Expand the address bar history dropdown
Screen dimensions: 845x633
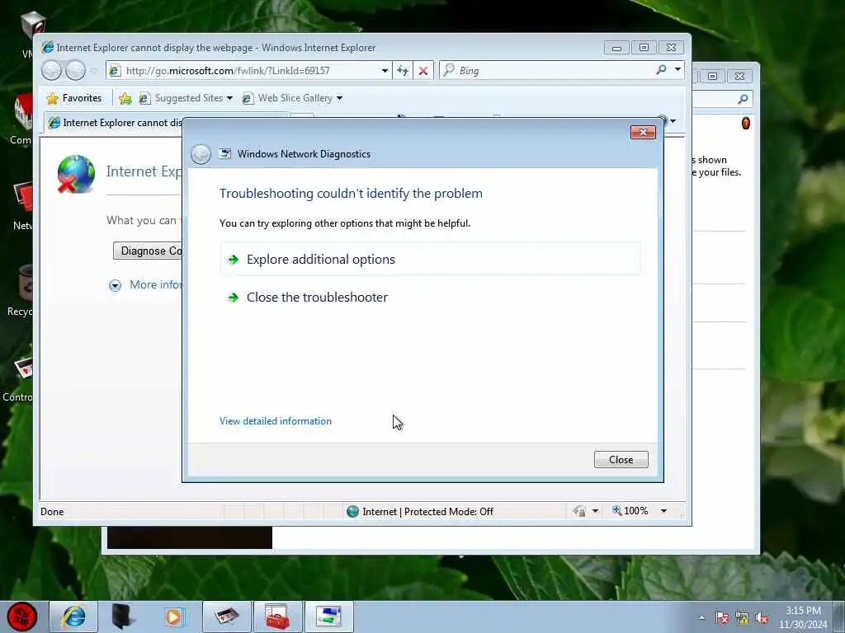[x=385, y=71]
